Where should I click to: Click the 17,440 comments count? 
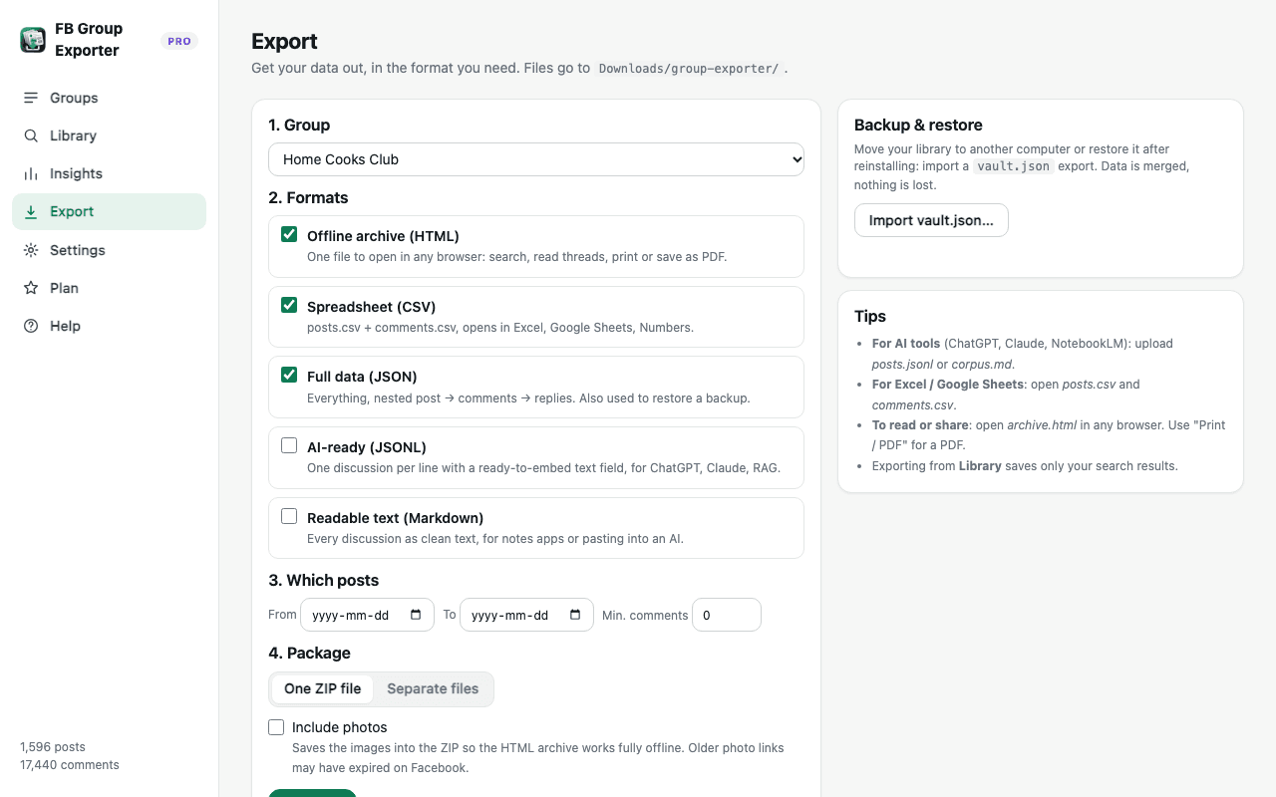(70, 765)
